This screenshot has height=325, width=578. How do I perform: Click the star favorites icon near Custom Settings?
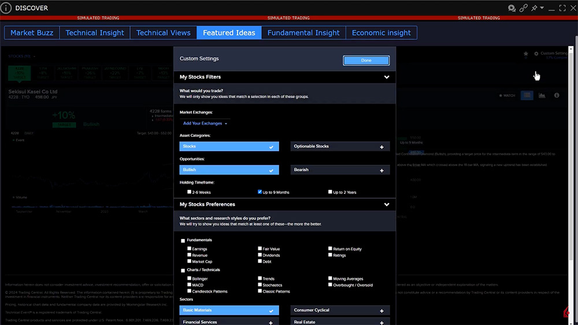pyautogui.click(x=525, y=54)
